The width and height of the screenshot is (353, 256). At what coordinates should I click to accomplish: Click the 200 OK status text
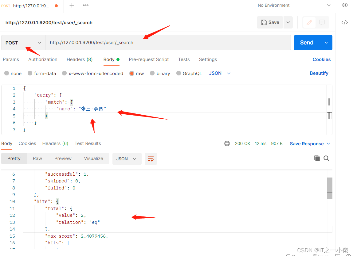tap(242, 143)
